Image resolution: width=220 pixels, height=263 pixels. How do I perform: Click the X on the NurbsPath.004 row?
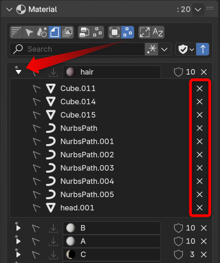[199, 181]
